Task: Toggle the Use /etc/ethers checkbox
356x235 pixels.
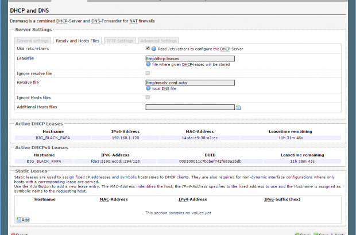Action: point(148,49)
